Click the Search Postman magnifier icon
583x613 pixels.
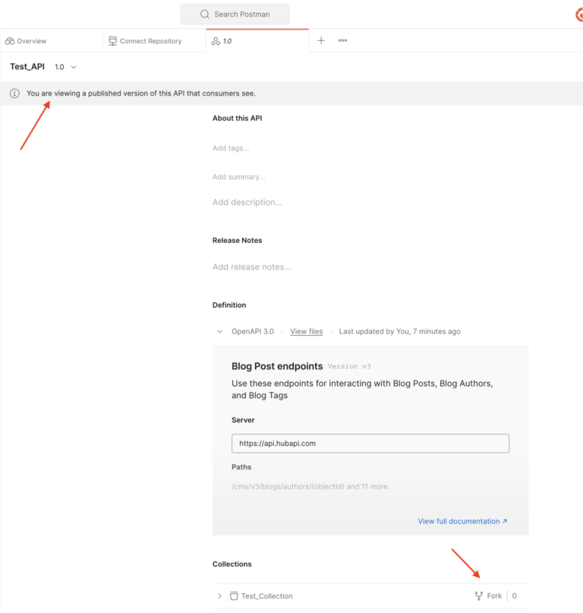point(205,14)
